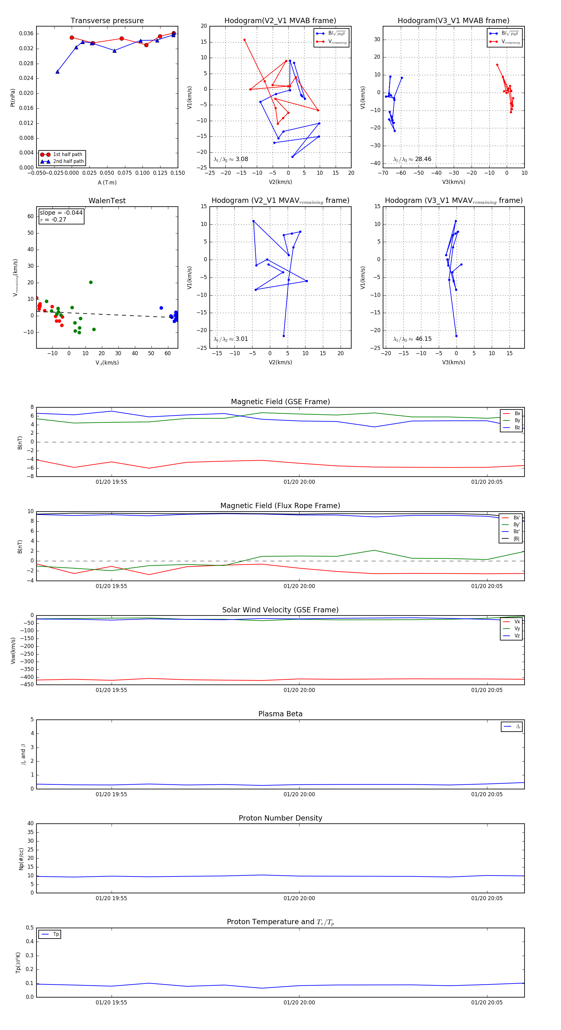Click the "Vsw(km/s)" y-axis label
The height and width of the screenshot is (1030, 561).
(13, 650)
